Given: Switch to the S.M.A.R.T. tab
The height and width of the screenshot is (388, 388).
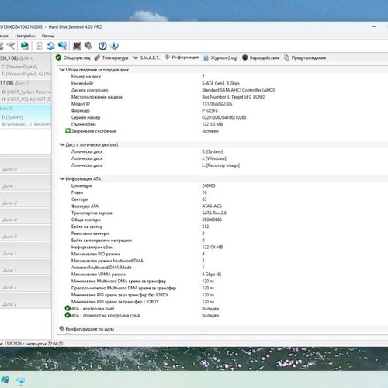Looking at the screenshot, I should [146, 57].
